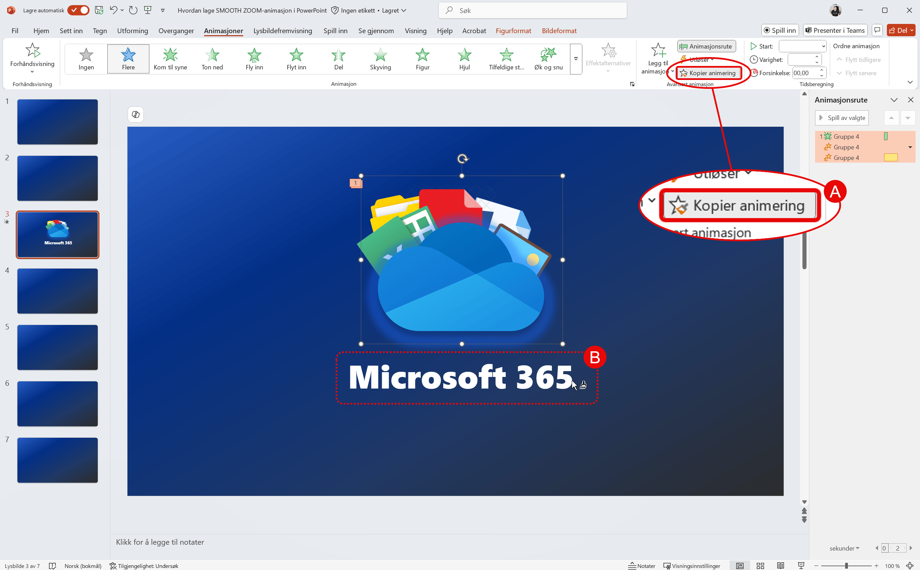Apply the Fly inn animation
The width and height of the screenshot is (920, 570).
(x=254, y=59)
